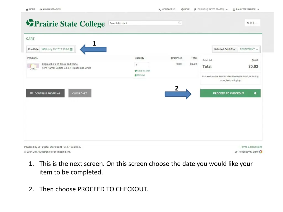283x212 pixels.
Task: Remove the item using trash icon
Action: (x=135, y=75)
